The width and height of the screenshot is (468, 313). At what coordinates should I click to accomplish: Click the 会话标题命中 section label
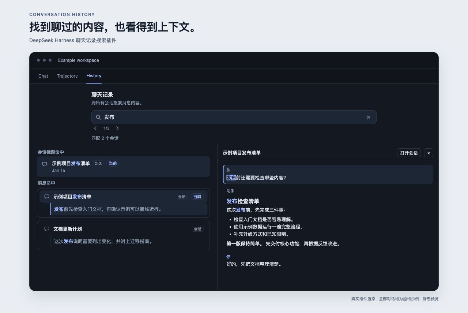[x=51, y=152]
